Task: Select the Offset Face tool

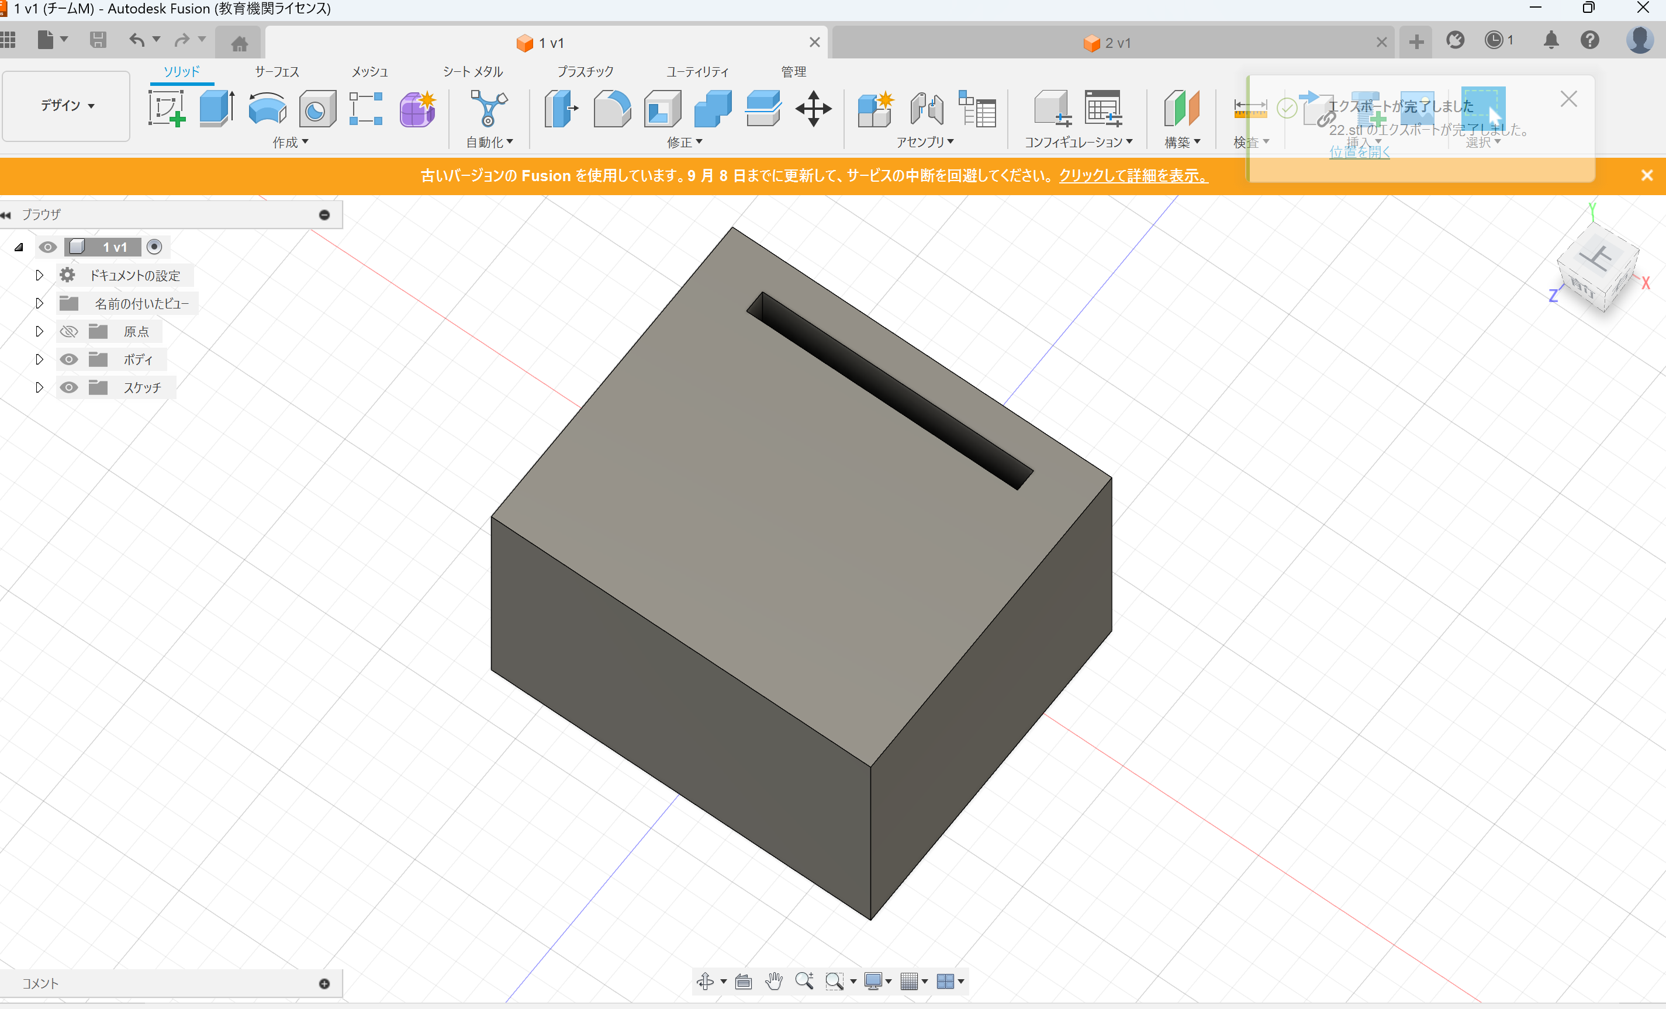Action: tap(763, 108)
